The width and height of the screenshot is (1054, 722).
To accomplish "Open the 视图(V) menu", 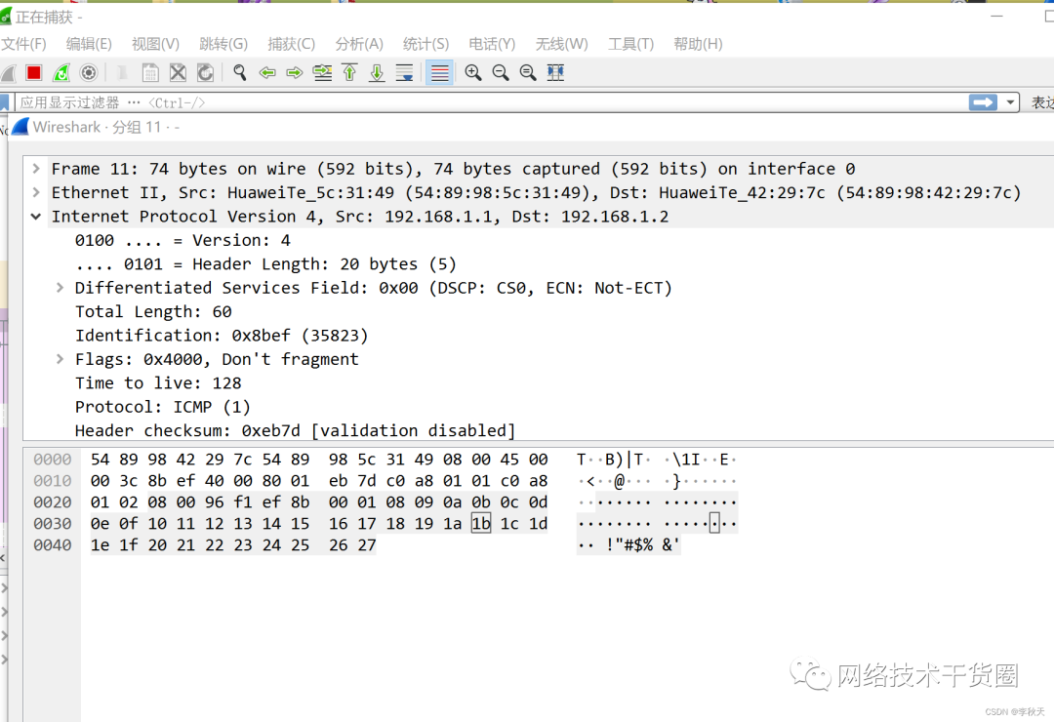I will pos(155,44).
